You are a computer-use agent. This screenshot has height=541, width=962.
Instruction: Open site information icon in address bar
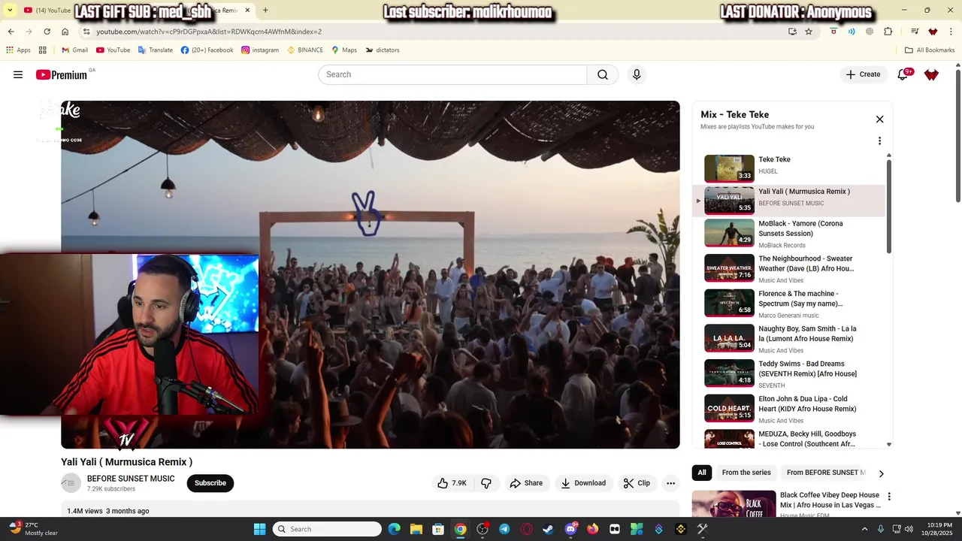86,32
